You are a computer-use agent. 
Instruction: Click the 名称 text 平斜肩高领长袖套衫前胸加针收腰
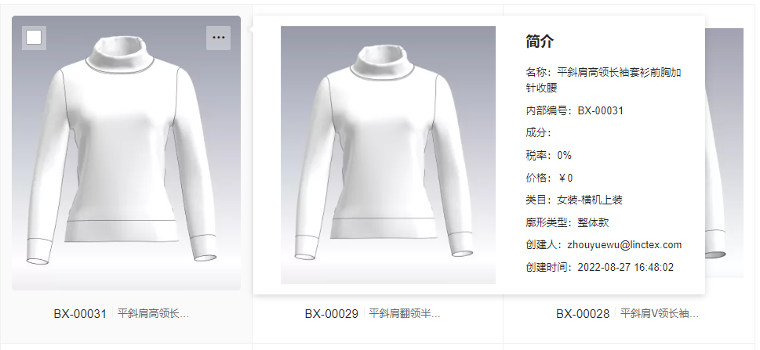point(604,80)
